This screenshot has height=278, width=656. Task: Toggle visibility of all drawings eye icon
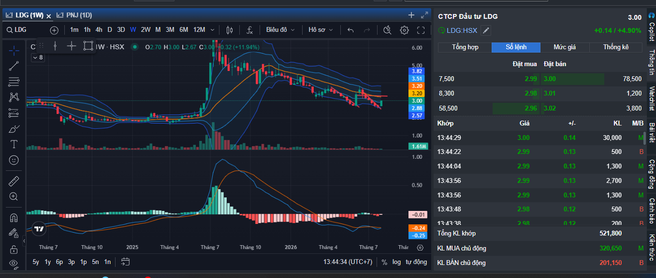pos(14,264)
